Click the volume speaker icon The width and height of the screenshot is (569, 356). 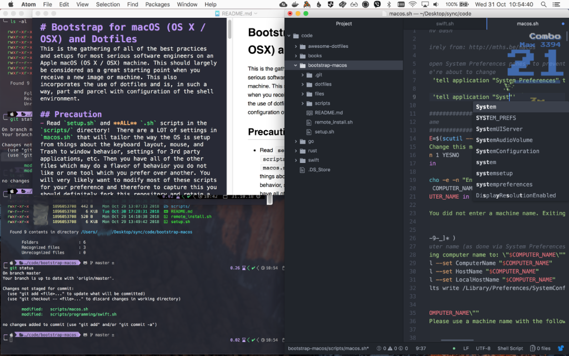point(436,4)
